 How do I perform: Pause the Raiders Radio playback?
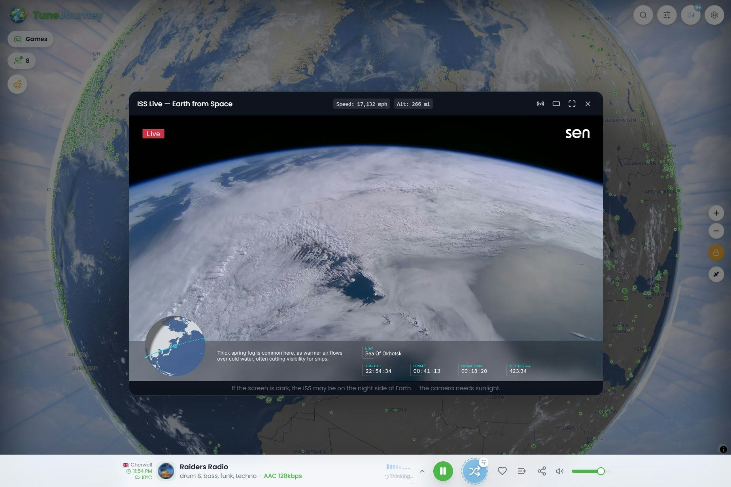[443, 471]
